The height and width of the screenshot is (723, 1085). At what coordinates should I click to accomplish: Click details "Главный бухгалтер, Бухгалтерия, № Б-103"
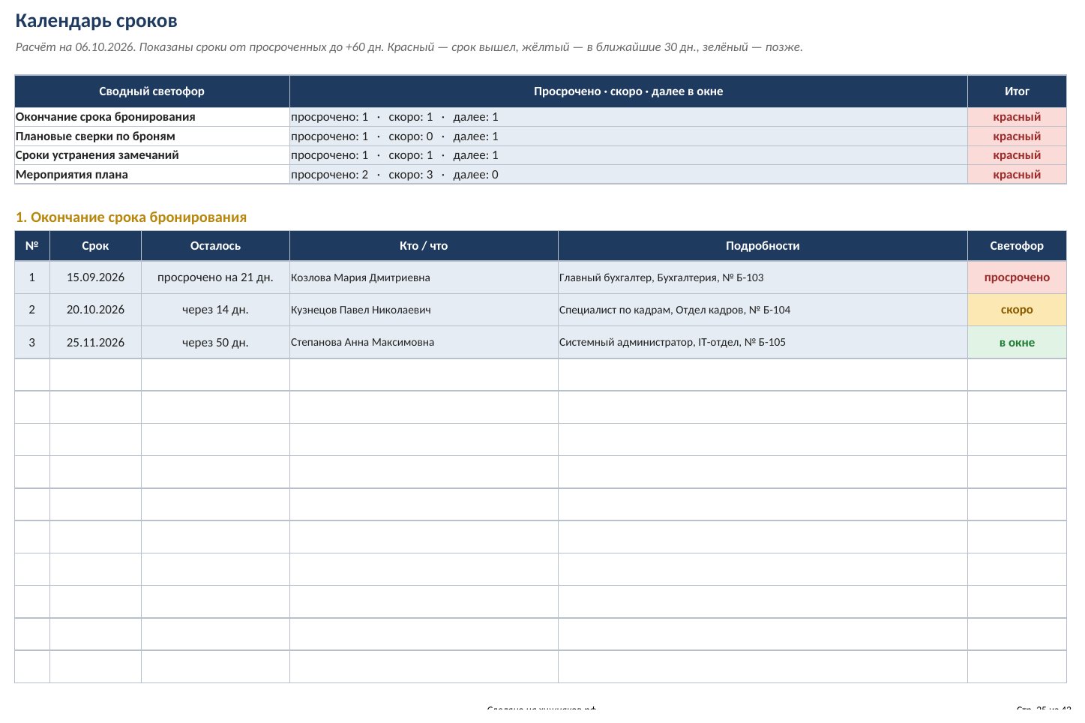[x=661, y=277]
